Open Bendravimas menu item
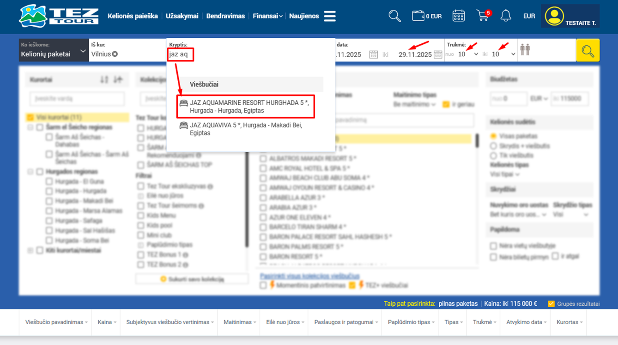Viewport: 618px width, 345px height. tap(225, 16)
